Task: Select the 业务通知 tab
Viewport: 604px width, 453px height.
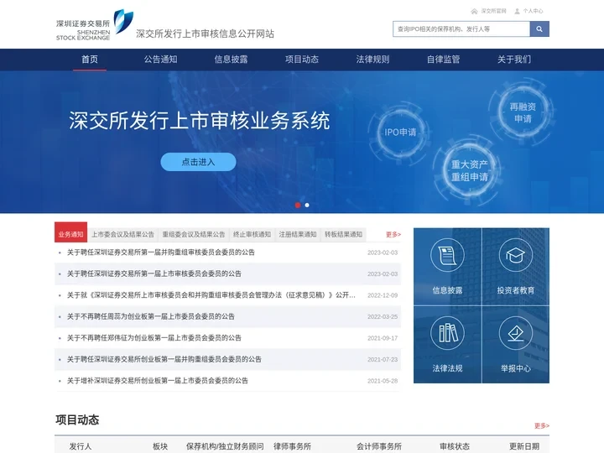Action: pos(70,233)
